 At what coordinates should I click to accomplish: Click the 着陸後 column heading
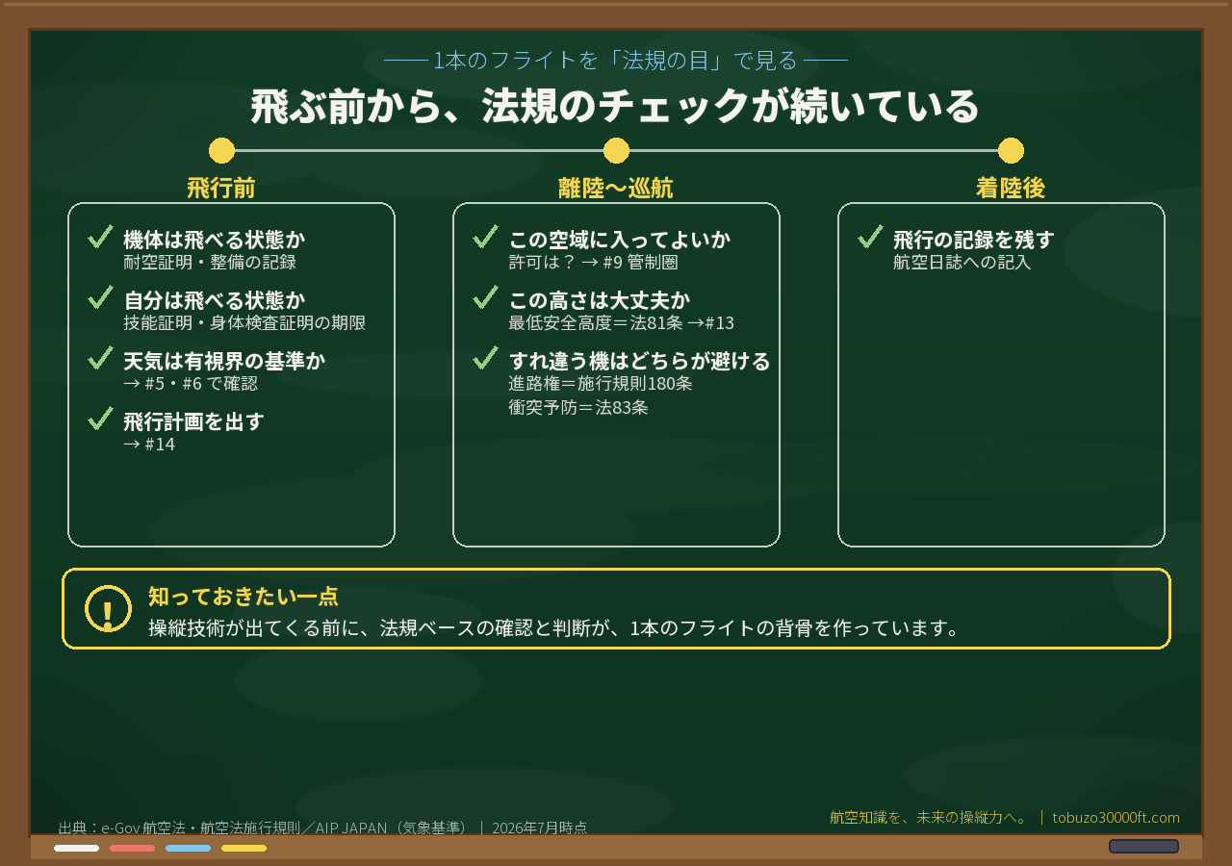click(x=1011, y=189)
